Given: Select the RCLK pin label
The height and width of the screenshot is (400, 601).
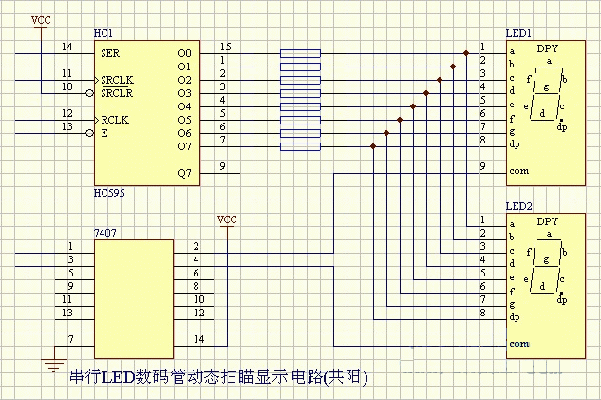Looking at the screenshot, I should [115, 120].
